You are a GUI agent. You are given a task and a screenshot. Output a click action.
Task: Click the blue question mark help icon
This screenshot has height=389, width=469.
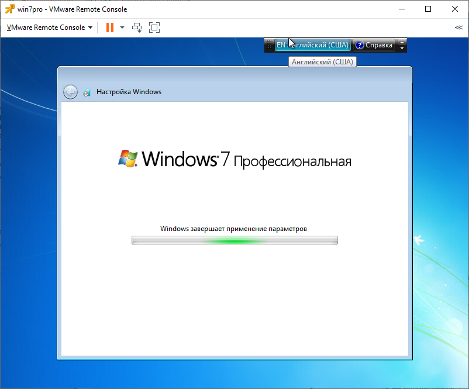tap(360, 45)
